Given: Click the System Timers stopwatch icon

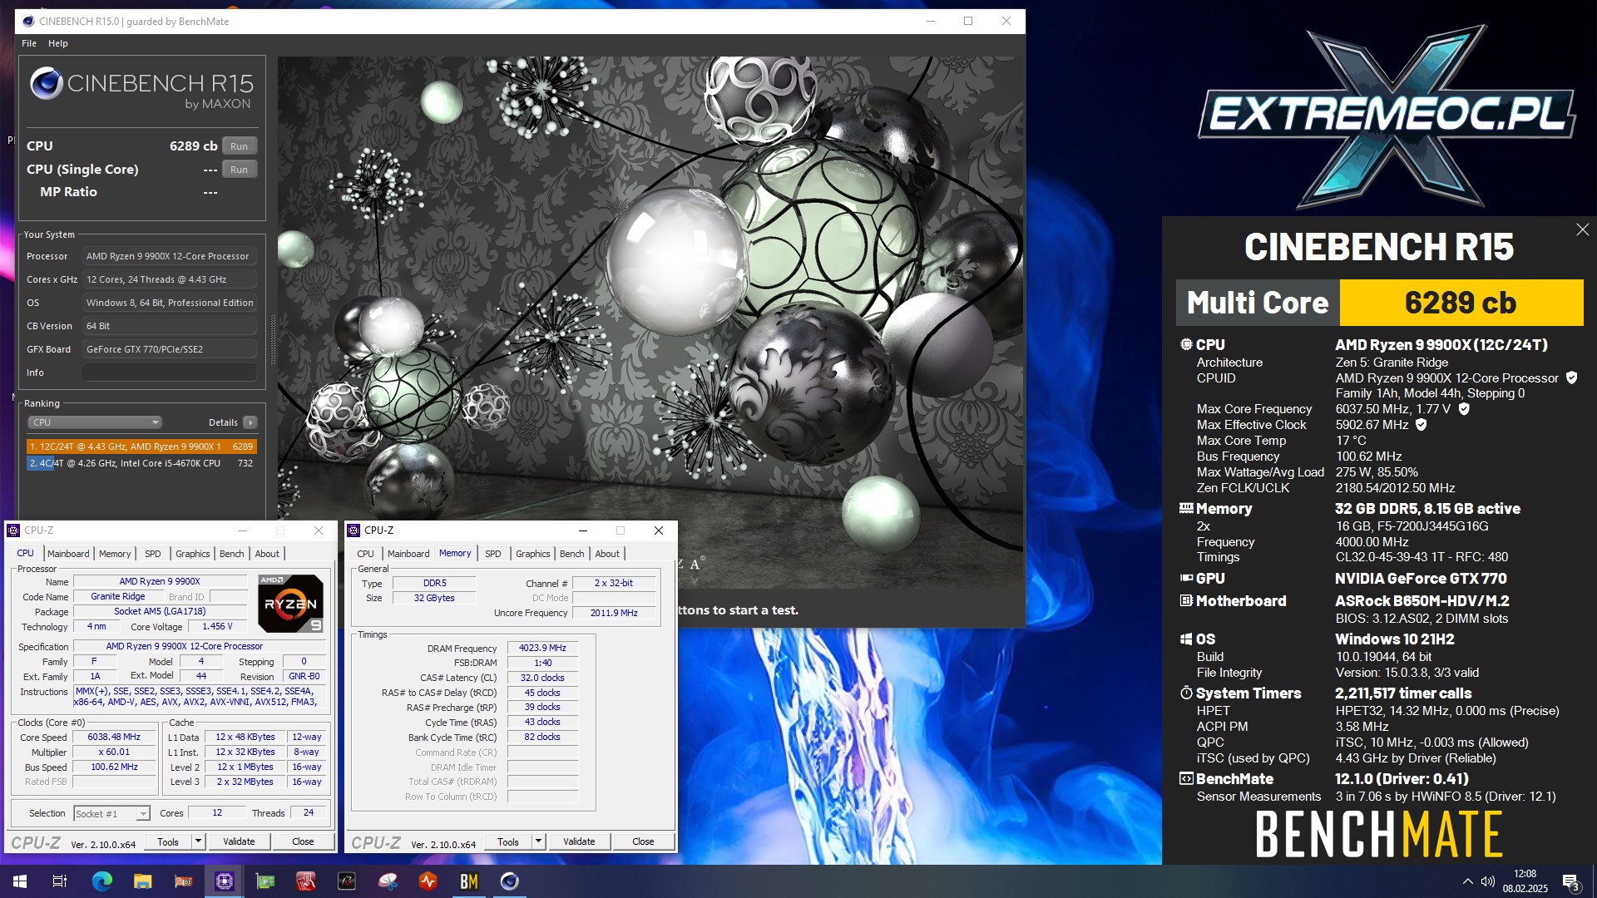Looking at the screenshot, I should [x=1186, y=693].
